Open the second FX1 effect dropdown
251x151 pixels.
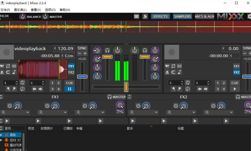pos(52,112)
